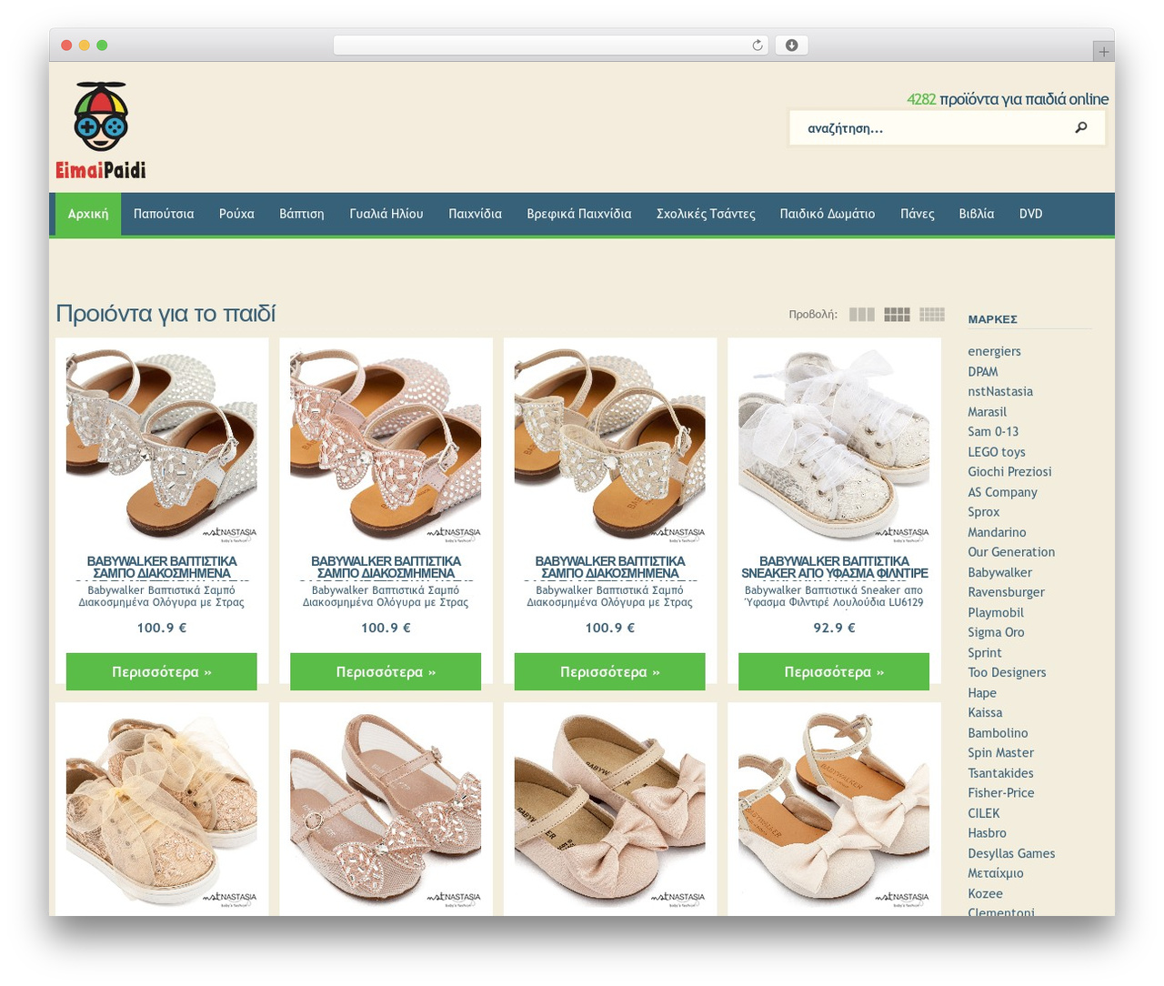Click the αναζήτηση search field
Screen dimensions: 1164x986
coord(948,128)
